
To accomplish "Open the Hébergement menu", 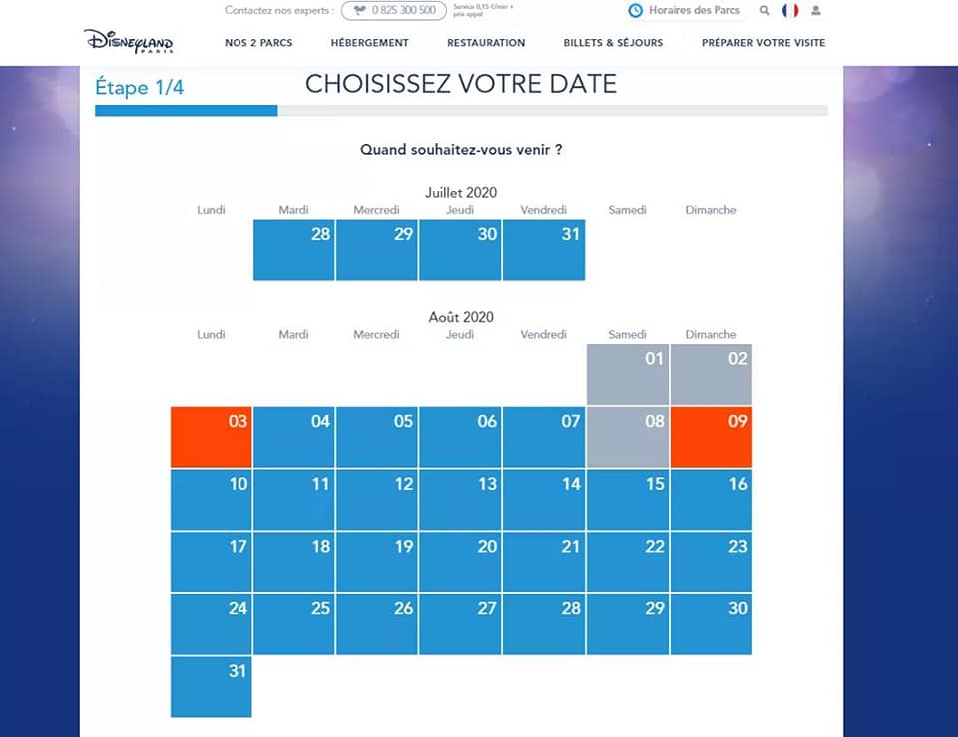I will (369, 43).
